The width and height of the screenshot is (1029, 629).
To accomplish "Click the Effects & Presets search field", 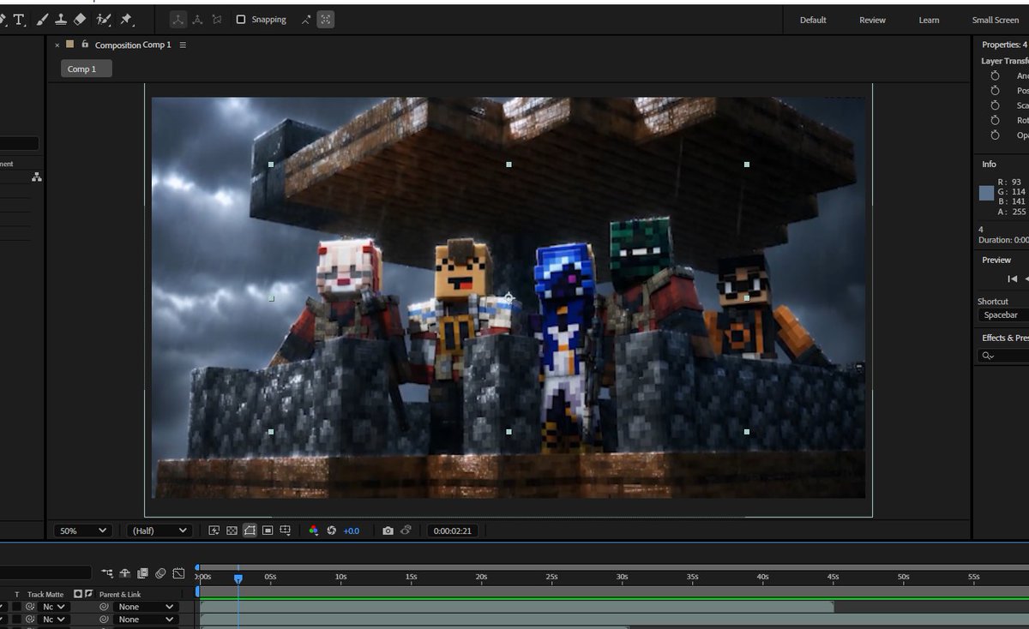I will click(1003, 356).
